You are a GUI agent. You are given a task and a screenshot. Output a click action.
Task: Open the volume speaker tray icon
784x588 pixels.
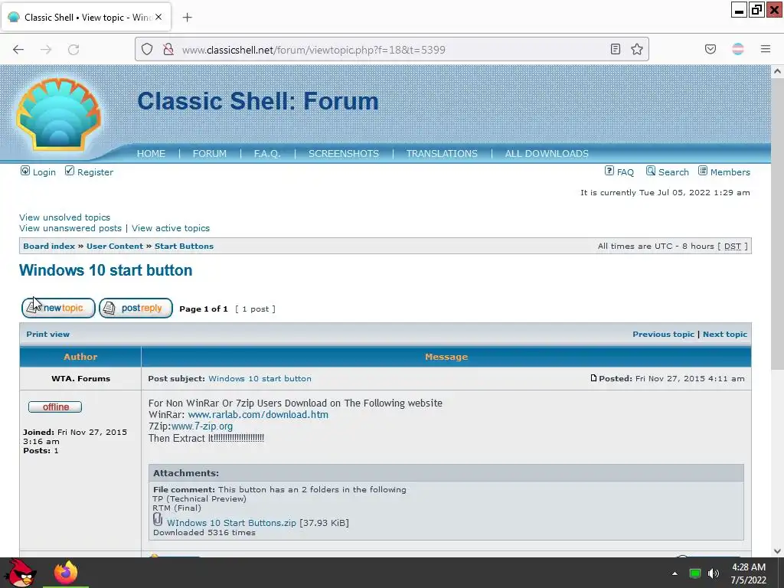click(714, 573)
